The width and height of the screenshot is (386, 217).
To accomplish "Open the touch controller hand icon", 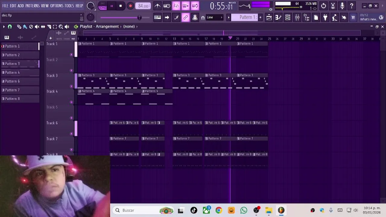I will 344,17.
